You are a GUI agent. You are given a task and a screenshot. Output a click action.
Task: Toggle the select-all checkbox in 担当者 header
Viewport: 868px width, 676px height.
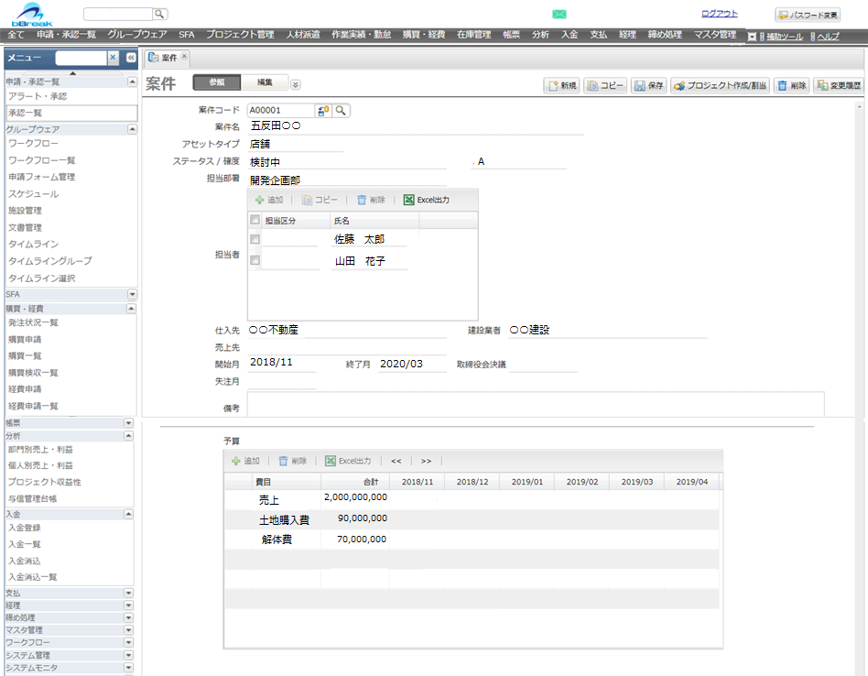[x=255, y=221]
